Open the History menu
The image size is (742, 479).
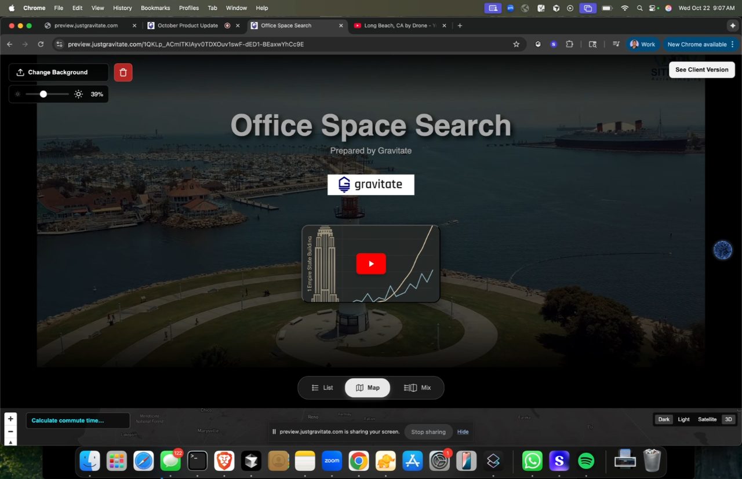pyautogui.click(x=122, y=8)
